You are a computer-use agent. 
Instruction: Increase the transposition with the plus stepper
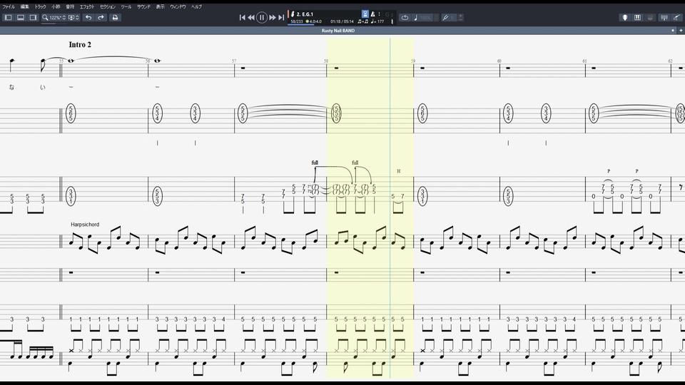pos(460,16)
